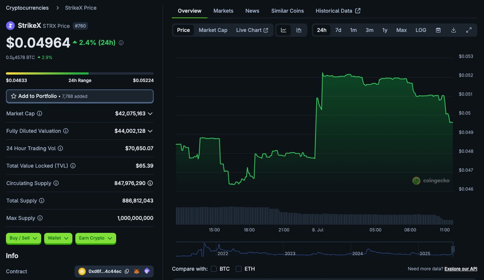Open the Wallet dropdown

tap(58, 238)
